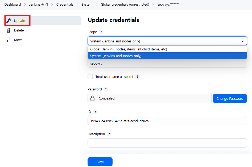Choose Global (Jenkins, nodes, items) scope option
Viewport: 252px width, 167px height.
pyautogui.click(x=167, y=49)
